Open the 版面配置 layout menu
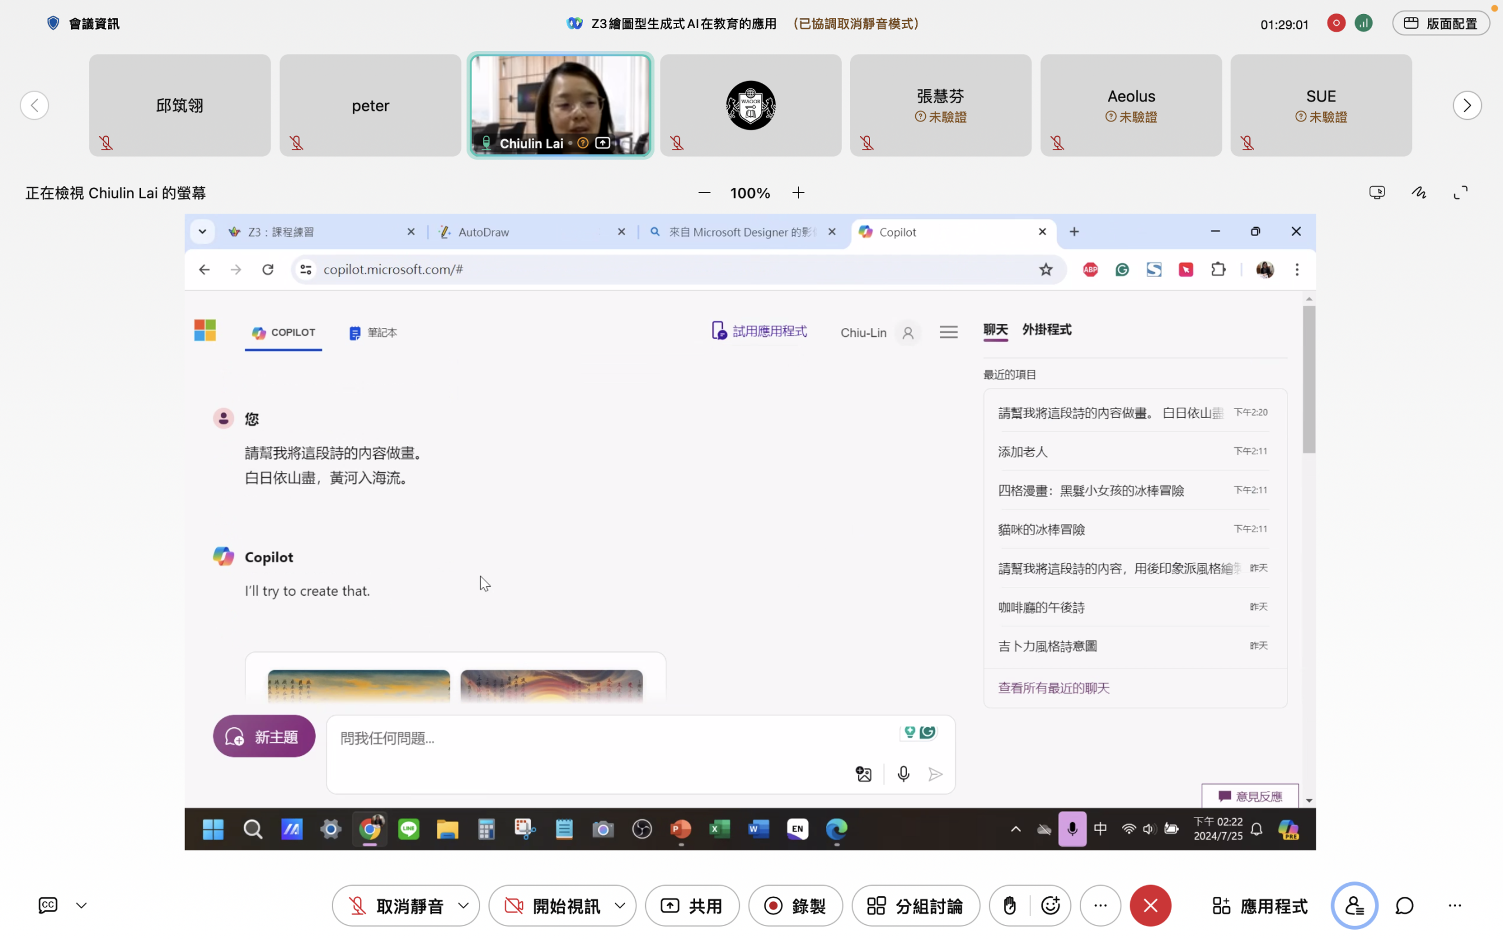Image resolution: width=1503 pixels, height=939 pixels. click(x=1440, y=23)
